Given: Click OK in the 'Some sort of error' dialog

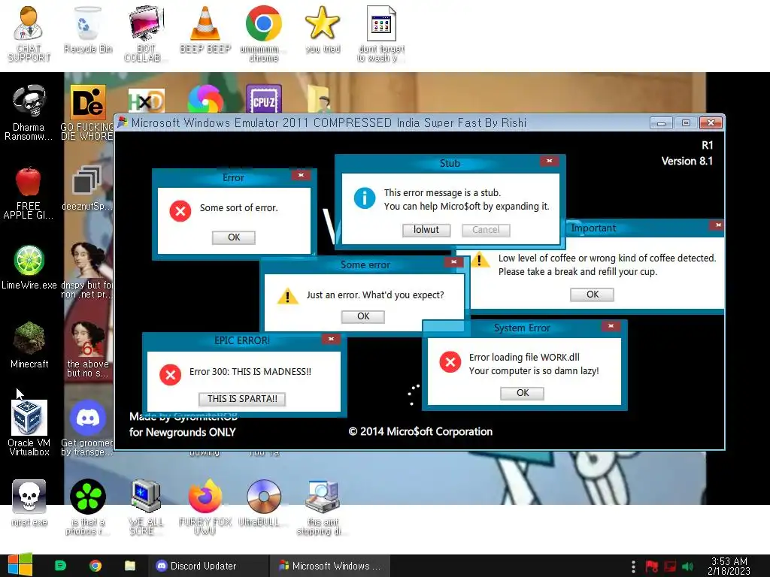Looking at the screenshot, I should point(234,237).
